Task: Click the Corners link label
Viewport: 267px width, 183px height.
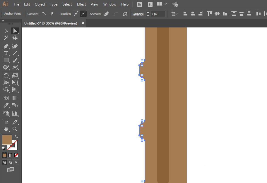Action: tap(138, 14)
